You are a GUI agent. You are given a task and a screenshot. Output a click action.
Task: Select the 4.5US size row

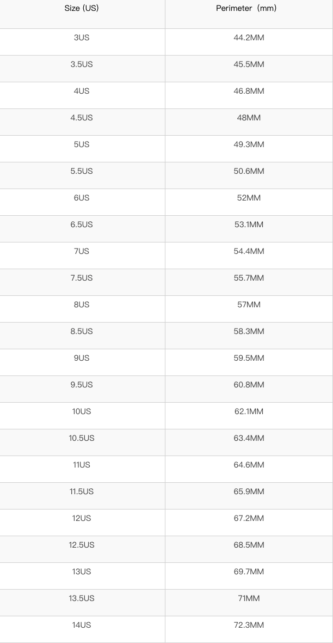coord(82,118)
